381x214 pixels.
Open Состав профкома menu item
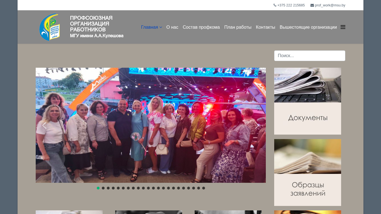[201, 27]
